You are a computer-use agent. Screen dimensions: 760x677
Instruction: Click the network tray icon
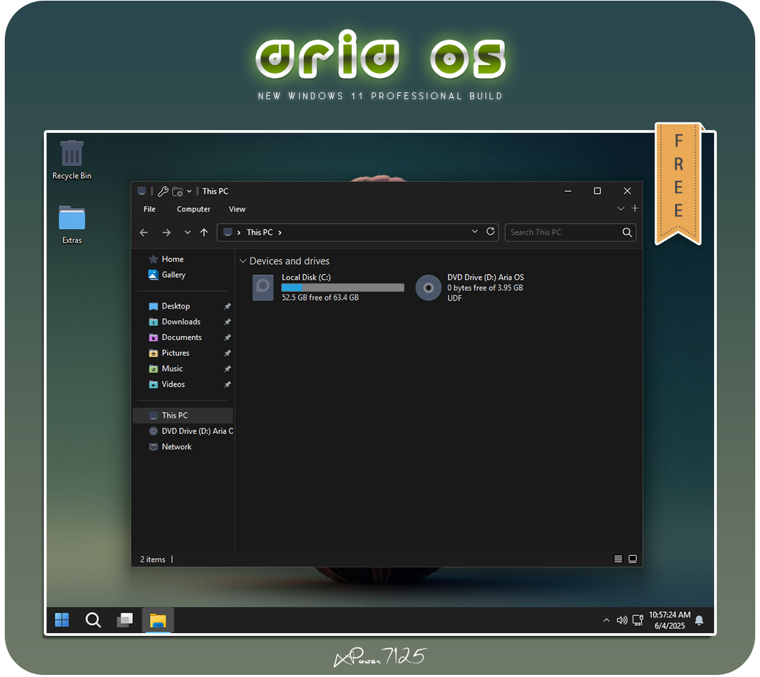[x=638, y=620]
